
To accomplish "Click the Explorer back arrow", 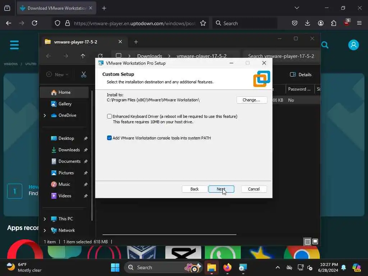I will [49, 56].
